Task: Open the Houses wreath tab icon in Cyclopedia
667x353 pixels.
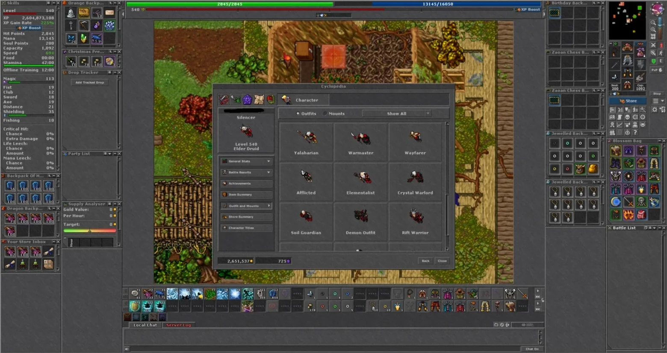Action: coord(270,100)
